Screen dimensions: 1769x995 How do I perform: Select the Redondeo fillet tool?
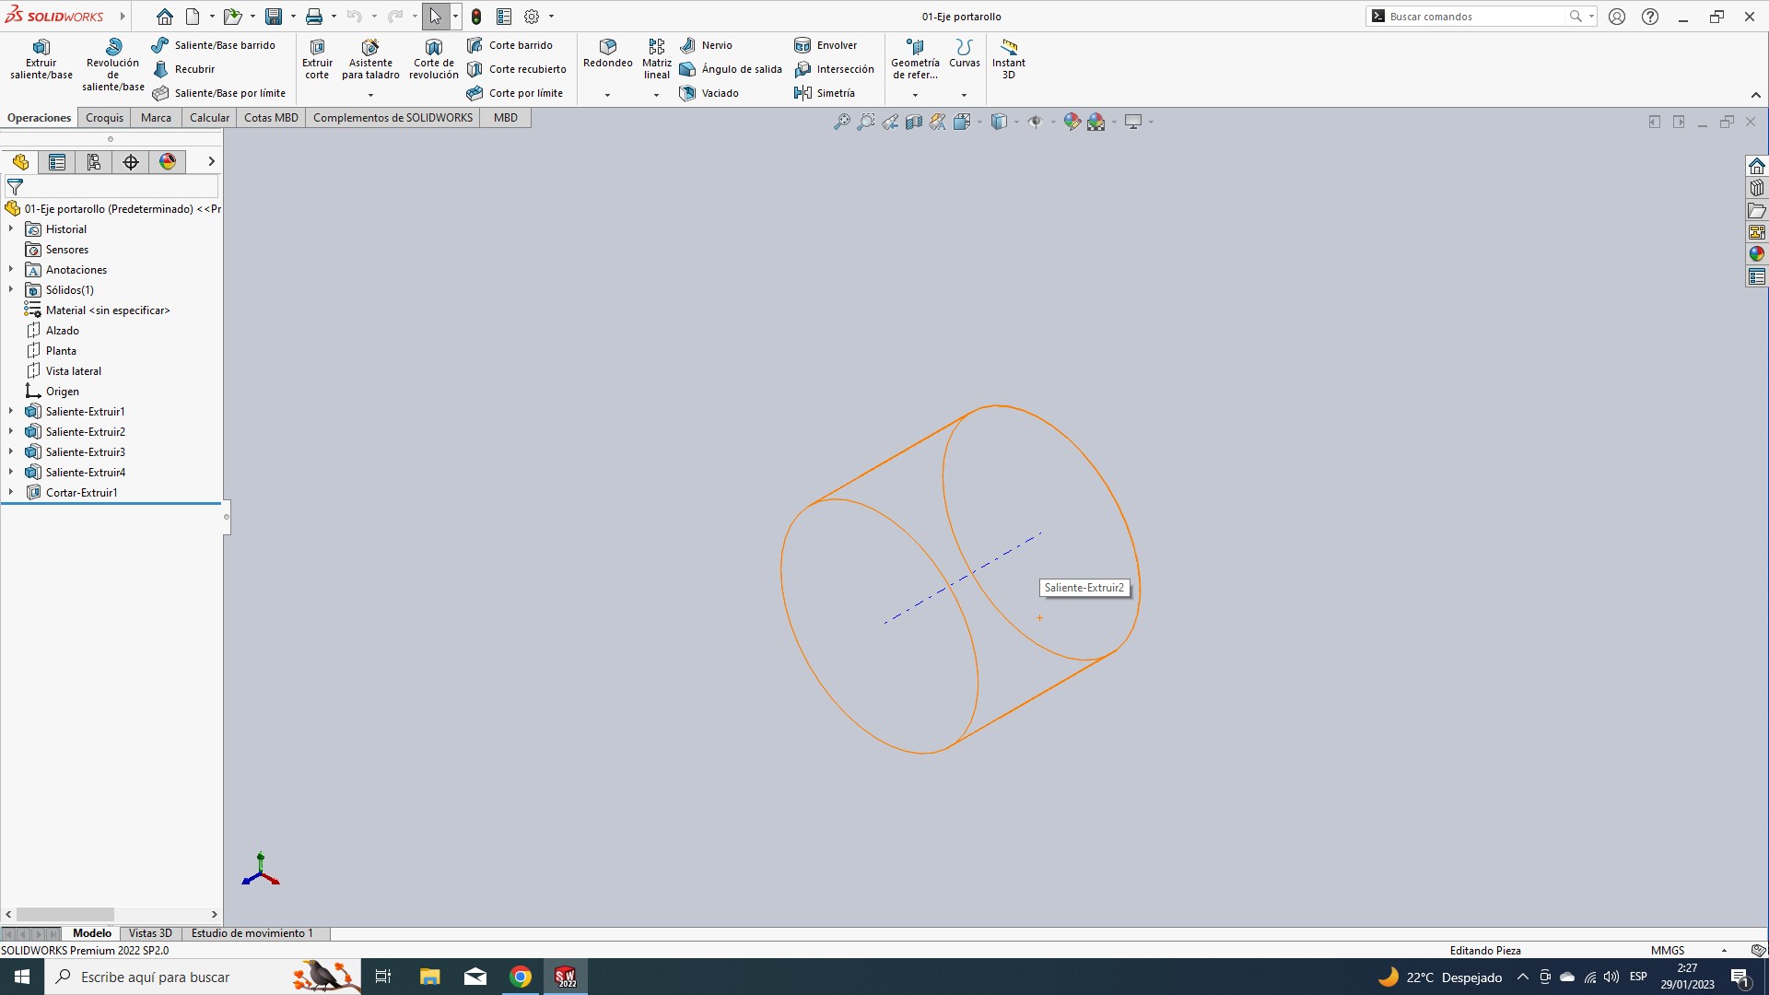click(x=607, y=53)
